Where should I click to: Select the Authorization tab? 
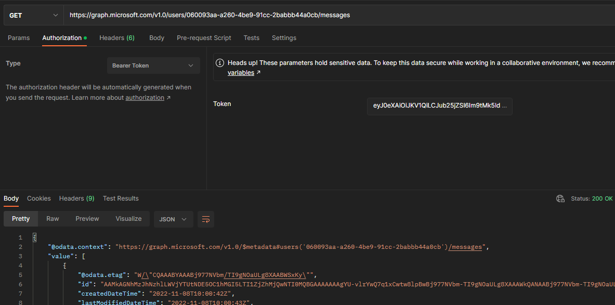pyautogui.click(x=64, y=38)
